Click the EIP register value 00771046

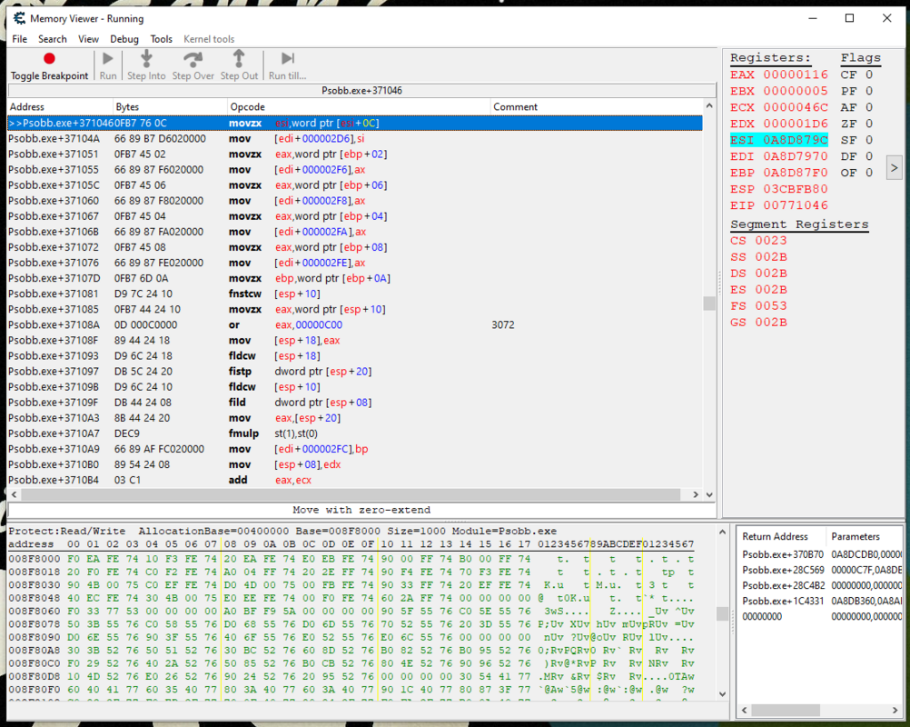click(x=796, y=205)
